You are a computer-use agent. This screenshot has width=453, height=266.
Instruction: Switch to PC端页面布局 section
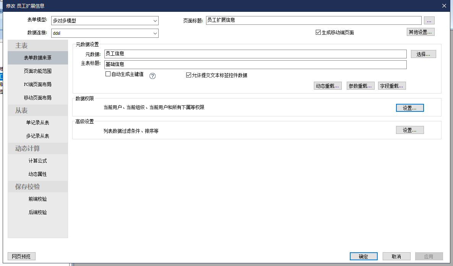[x=37, y=84]
